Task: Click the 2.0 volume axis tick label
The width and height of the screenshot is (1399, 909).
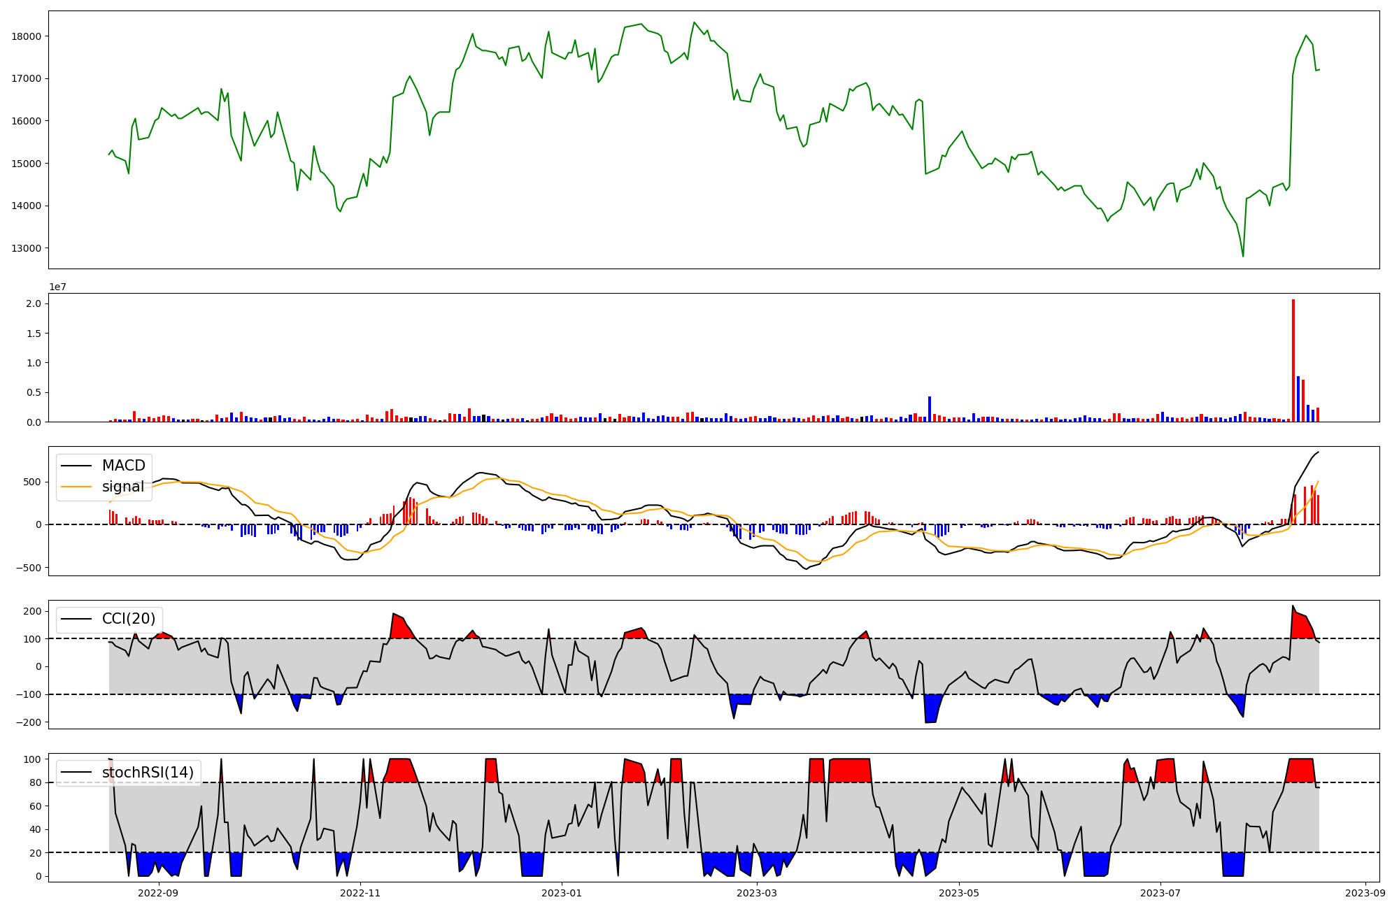Action: [x=34, y=303]
